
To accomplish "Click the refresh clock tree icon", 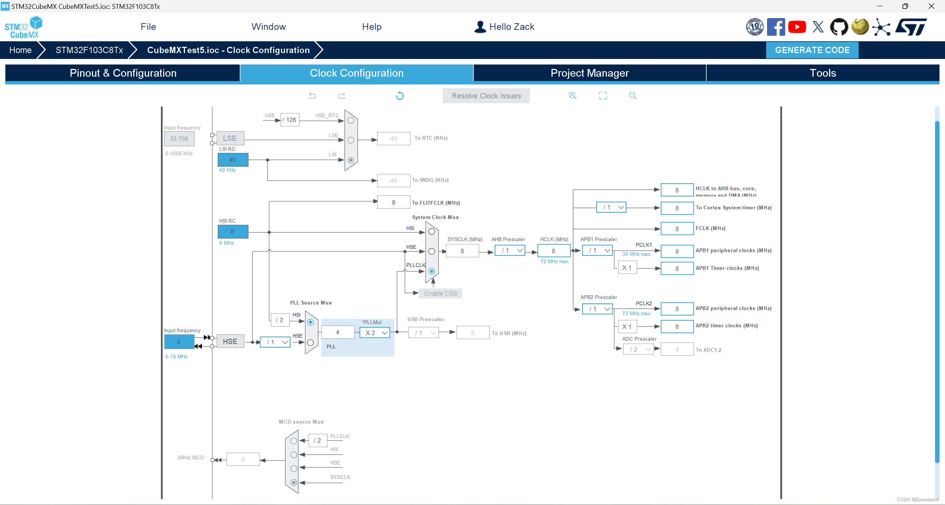I will [x=399, y=96].
